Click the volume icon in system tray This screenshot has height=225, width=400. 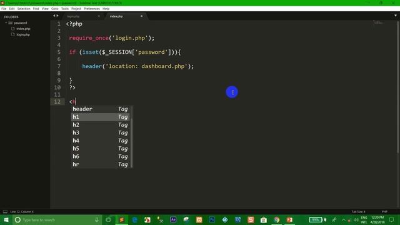click(x=356, y=220)
